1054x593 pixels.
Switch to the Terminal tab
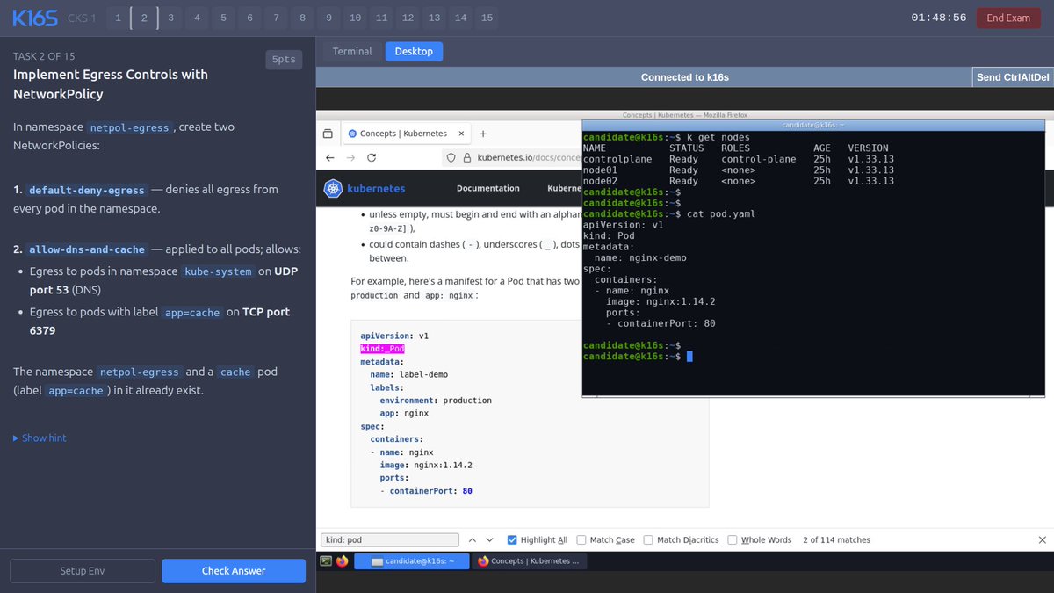pyautogui.click(x=352, y=51)
